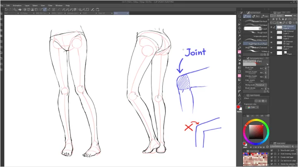Viewport: 298px width, 167px height.
Task: Switch to the Thick paint brush group tab
Action: coord(256,16)
